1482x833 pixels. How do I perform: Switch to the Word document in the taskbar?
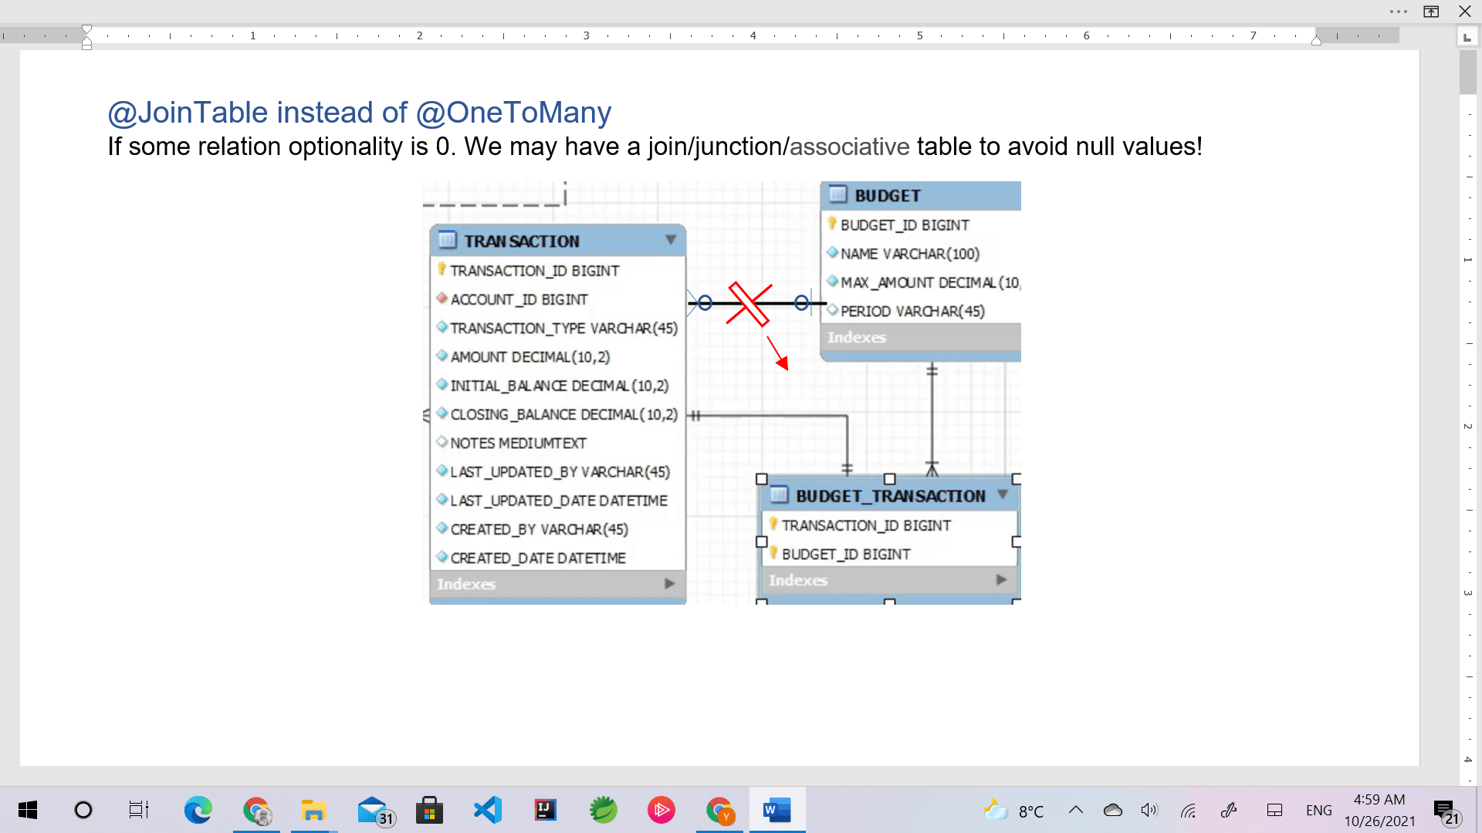777,810
